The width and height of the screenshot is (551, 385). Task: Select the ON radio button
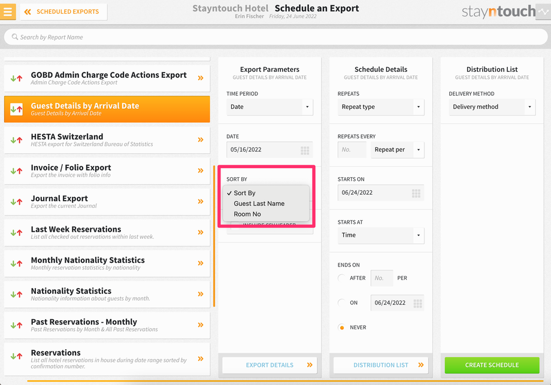[341, 303]
